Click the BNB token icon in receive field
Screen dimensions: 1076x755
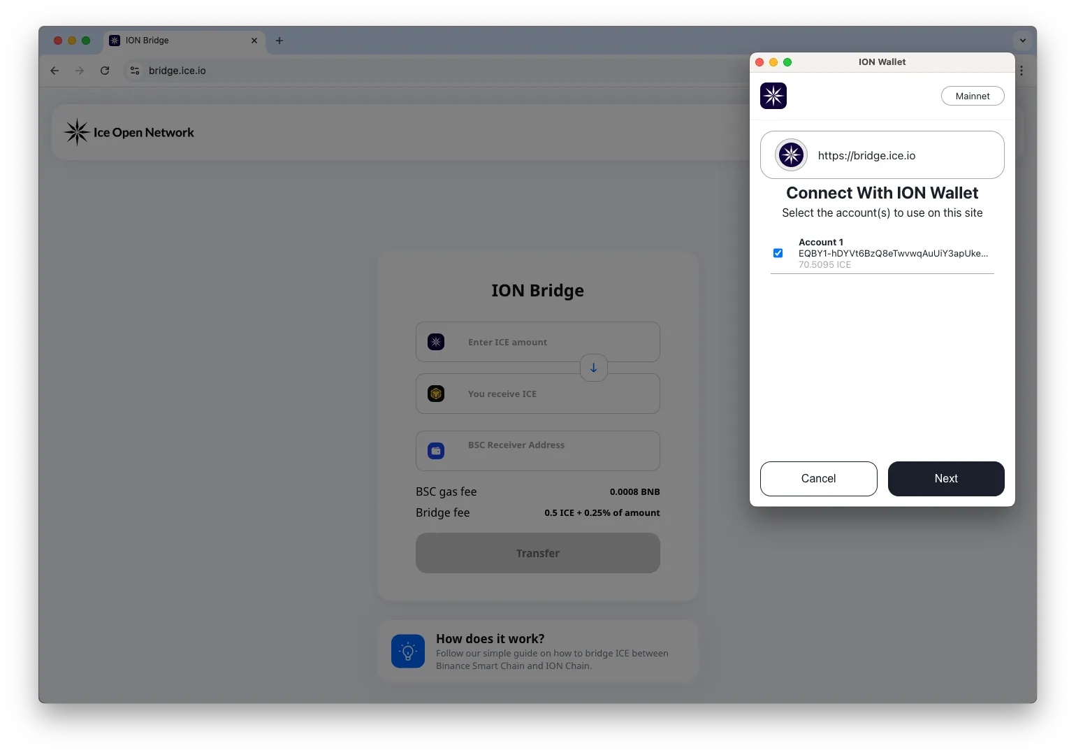(x=436, y=394)
